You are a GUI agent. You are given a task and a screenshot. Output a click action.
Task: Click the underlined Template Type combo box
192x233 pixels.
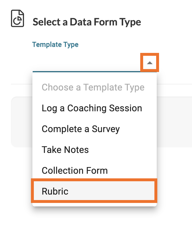pos(86,63)
